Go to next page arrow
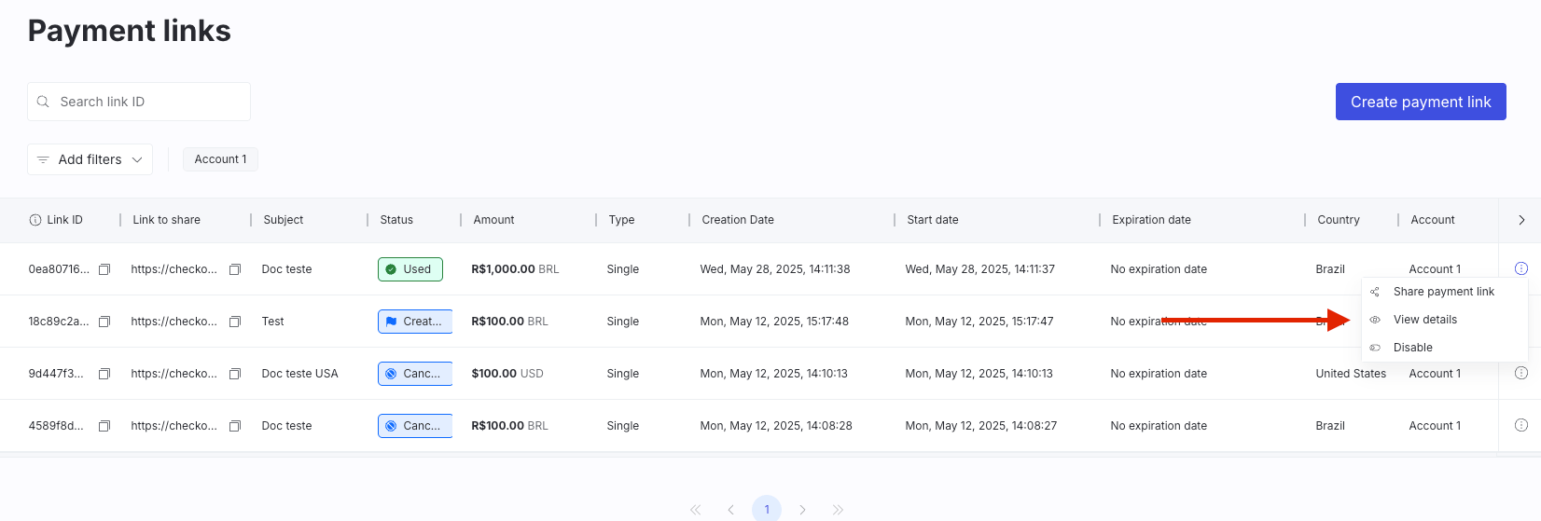The height and width of the screenshot is (521, 1541). (802, 510)
